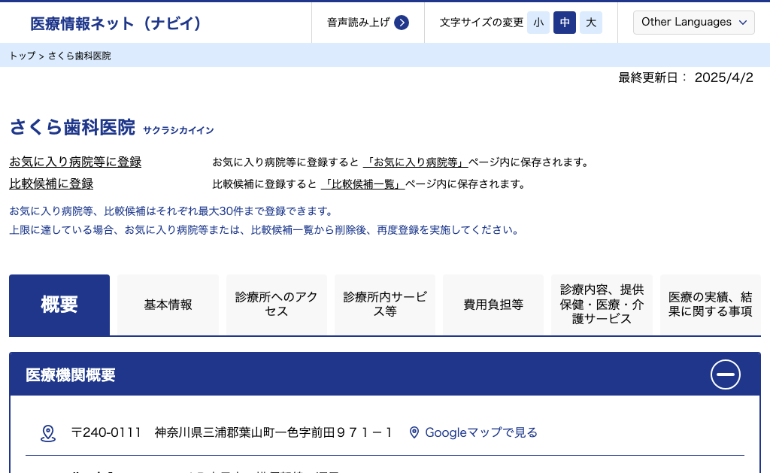The width and height of the screenshot is (770, 473).
Task: Click お気に入り病院等に登録 link
Action: point(75,162)
